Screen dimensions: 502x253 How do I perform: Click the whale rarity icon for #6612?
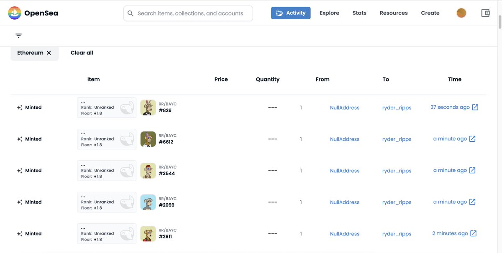(x=127, y=140)
